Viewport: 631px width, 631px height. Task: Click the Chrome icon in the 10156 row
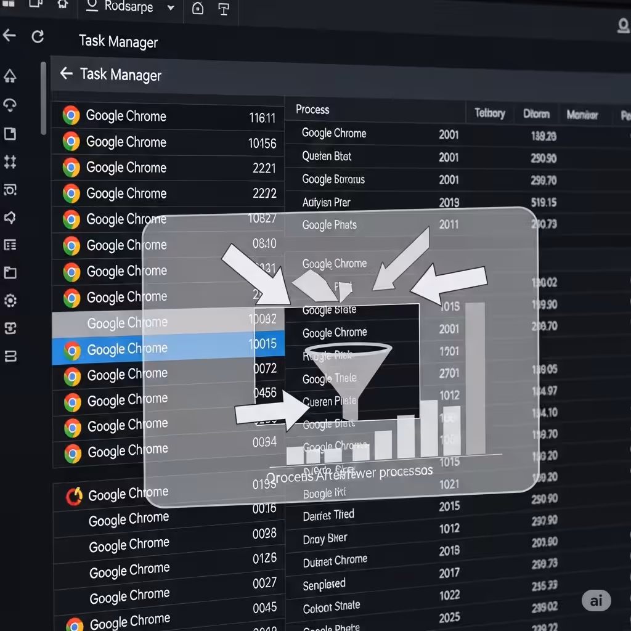point(71,141)
